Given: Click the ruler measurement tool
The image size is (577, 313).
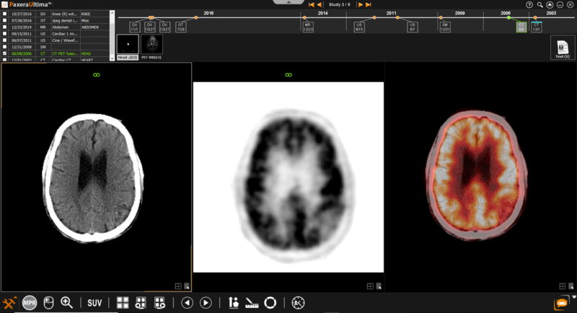Looking at the screenshot, I should [252, 303].
